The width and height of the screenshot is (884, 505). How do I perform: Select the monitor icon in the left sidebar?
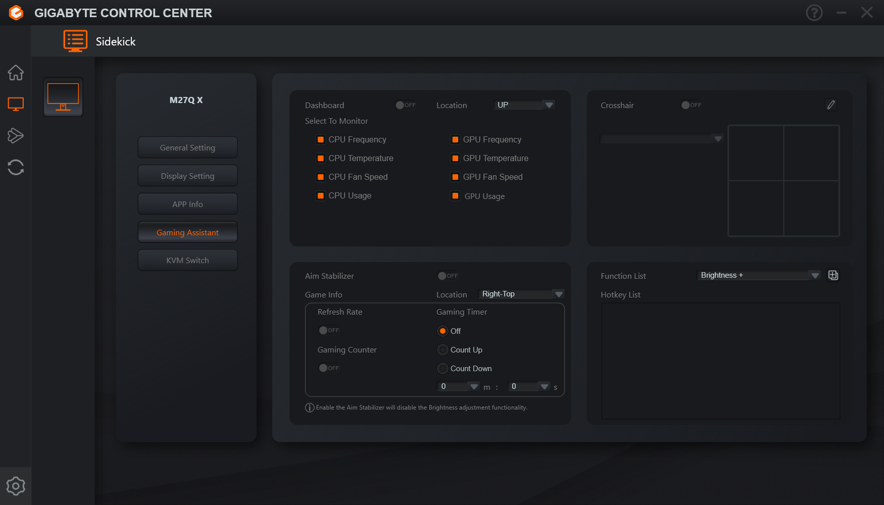coord(16,104)
